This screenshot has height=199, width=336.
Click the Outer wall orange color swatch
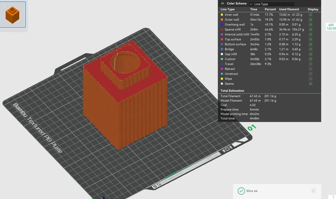(222, 20)
